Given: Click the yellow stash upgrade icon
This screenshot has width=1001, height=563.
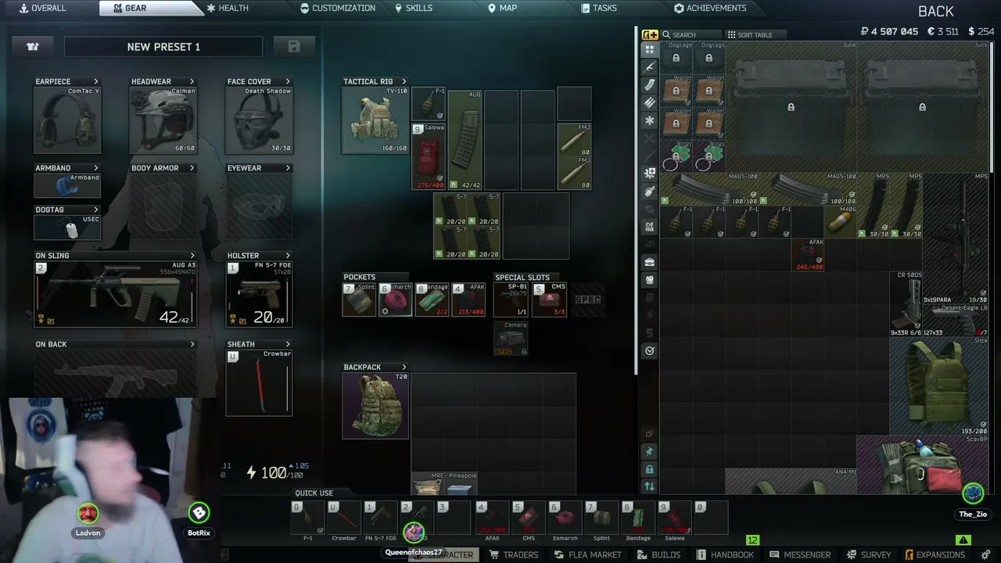Looking at the screenshot, I should click(x=650, y=34).
